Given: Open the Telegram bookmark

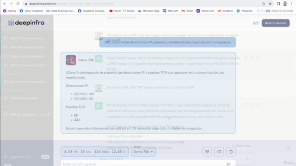Looking at the screenshot, I should 245,11.
